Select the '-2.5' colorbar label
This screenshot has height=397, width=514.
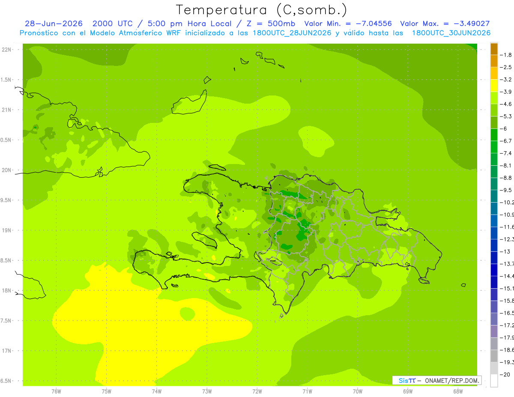click(506, 67)
